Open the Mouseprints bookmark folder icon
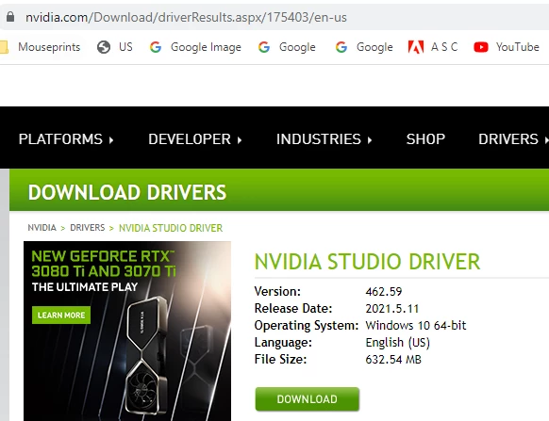The height and width of the screenshot is (421, 549). pos(4,47)
